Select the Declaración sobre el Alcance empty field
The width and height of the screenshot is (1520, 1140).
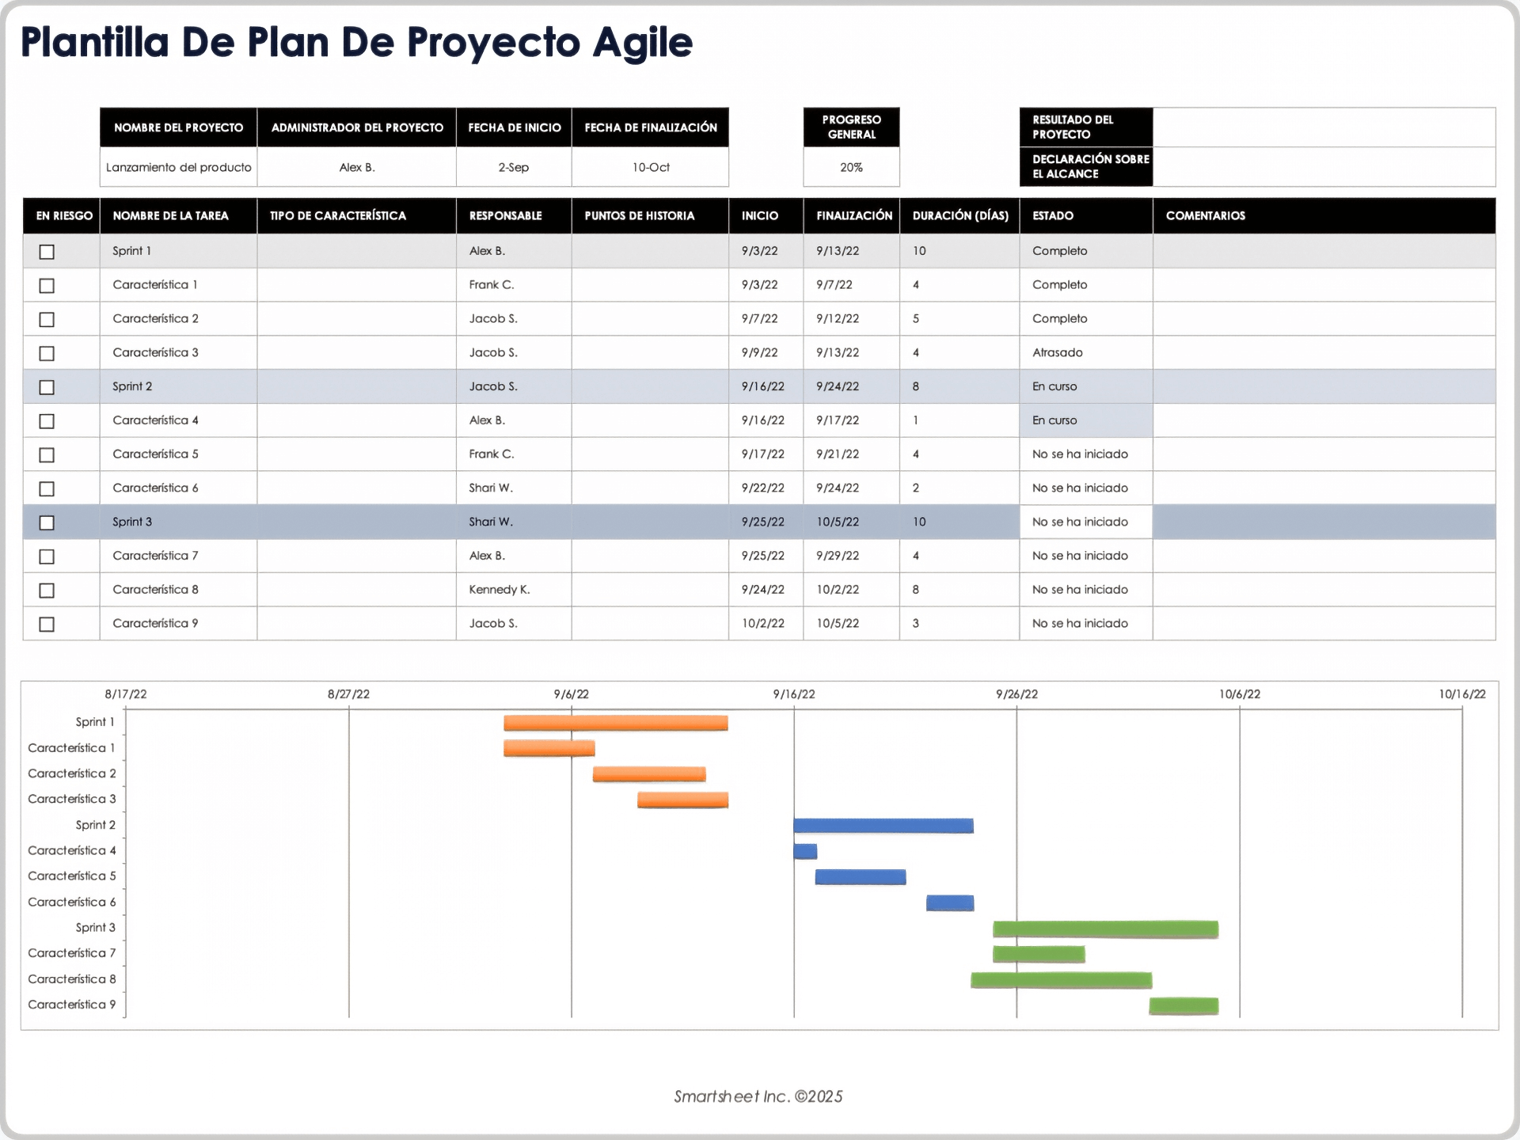pyautogui.click(x=1323, y=167)
